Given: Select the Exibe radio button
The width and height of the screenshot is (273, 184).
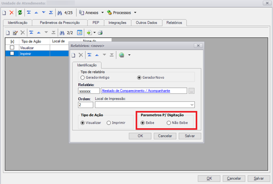Looking at the screenshot, I should [x=142, y=123].
